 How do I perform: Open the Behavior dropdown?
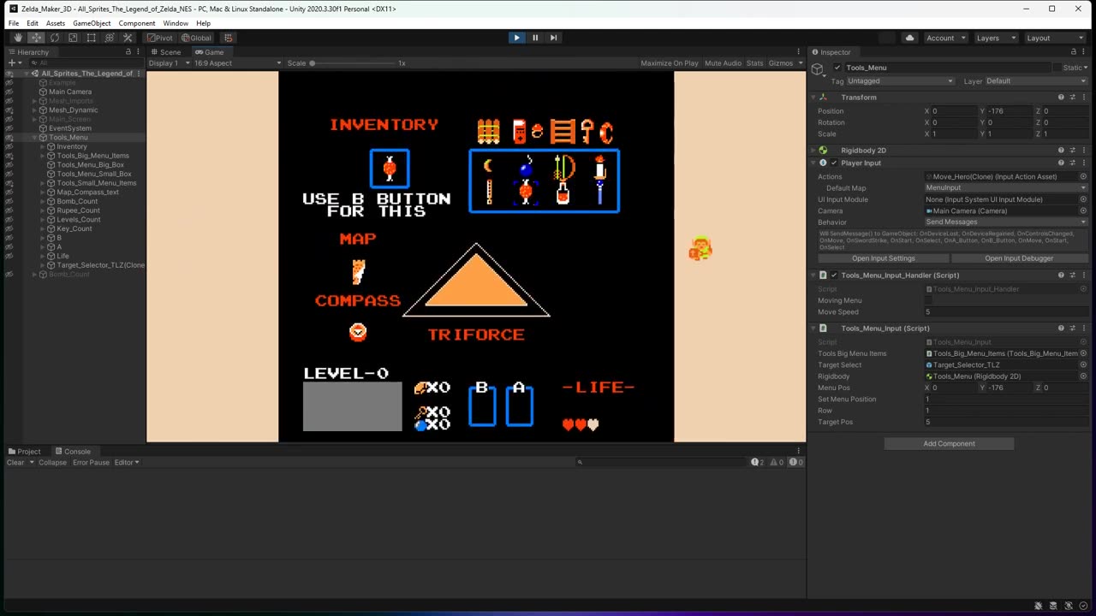click(x=1006, y=222)
